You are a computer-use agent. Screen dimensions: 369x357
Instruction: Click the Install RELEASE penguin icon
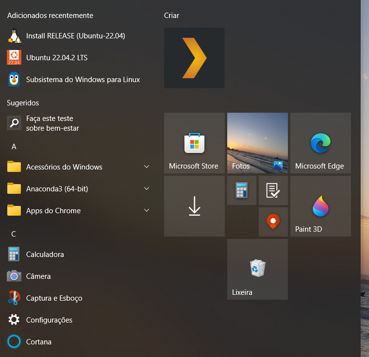point(14,36)
